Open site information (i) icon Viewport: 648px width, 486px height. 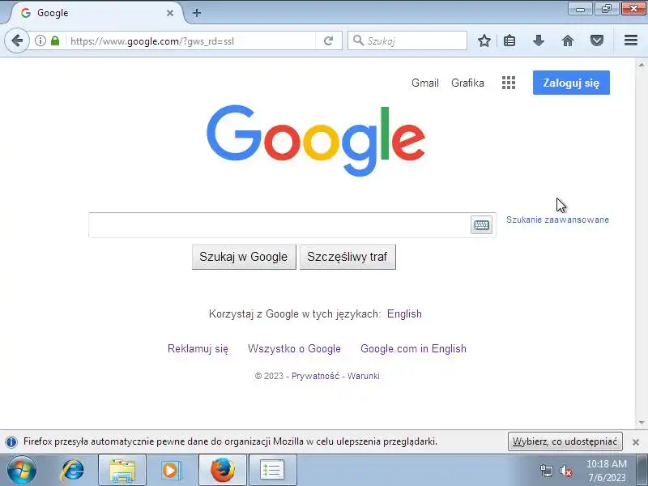[40, 40]
